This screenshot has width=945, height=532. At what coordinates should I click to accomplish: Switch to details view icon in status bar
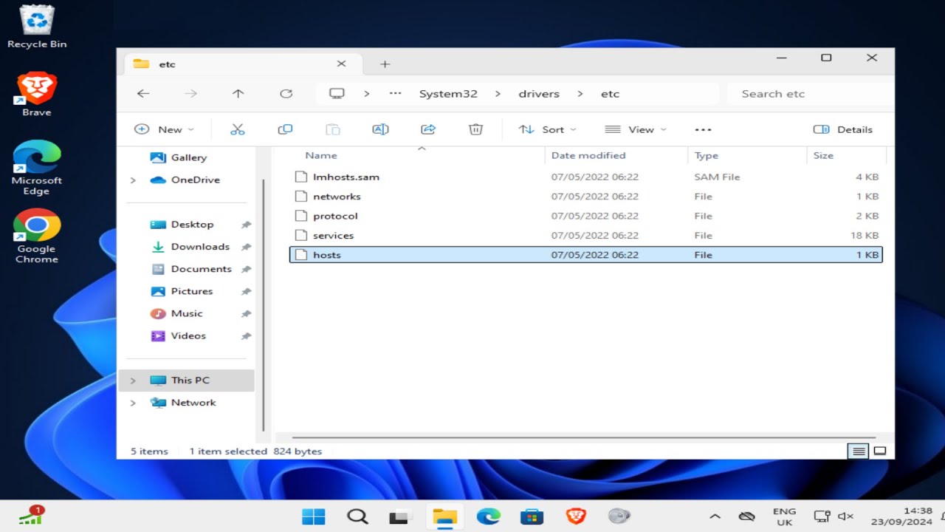click(x=858, y=451)
